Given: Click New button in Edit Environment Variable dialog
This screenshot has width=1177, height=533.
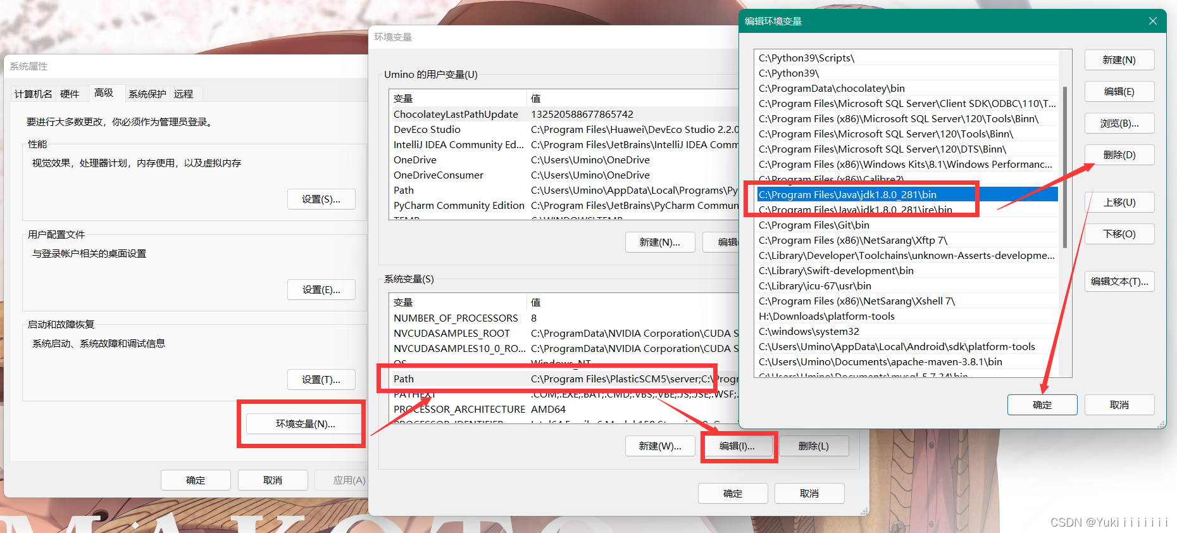Looking at the screenshot, I should pyautogui.click(x=1119, y=60).
